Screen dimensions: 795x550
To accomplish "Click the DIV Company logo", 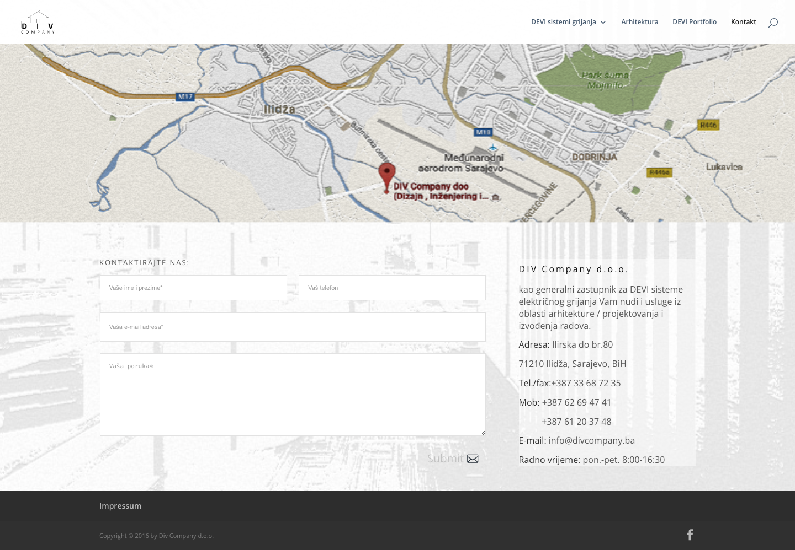I will pyautogui.click(x=38, y=22).
